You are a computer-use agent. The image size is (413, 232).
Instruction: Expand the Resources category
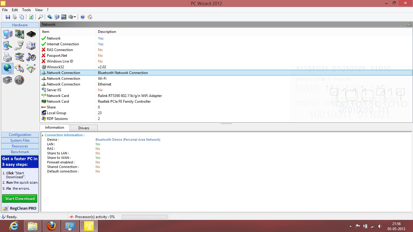tap(20, 146)
